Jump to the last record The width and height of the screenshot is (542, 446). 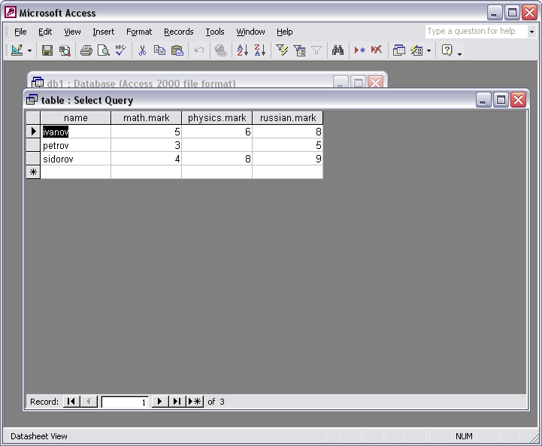point(177,402)
